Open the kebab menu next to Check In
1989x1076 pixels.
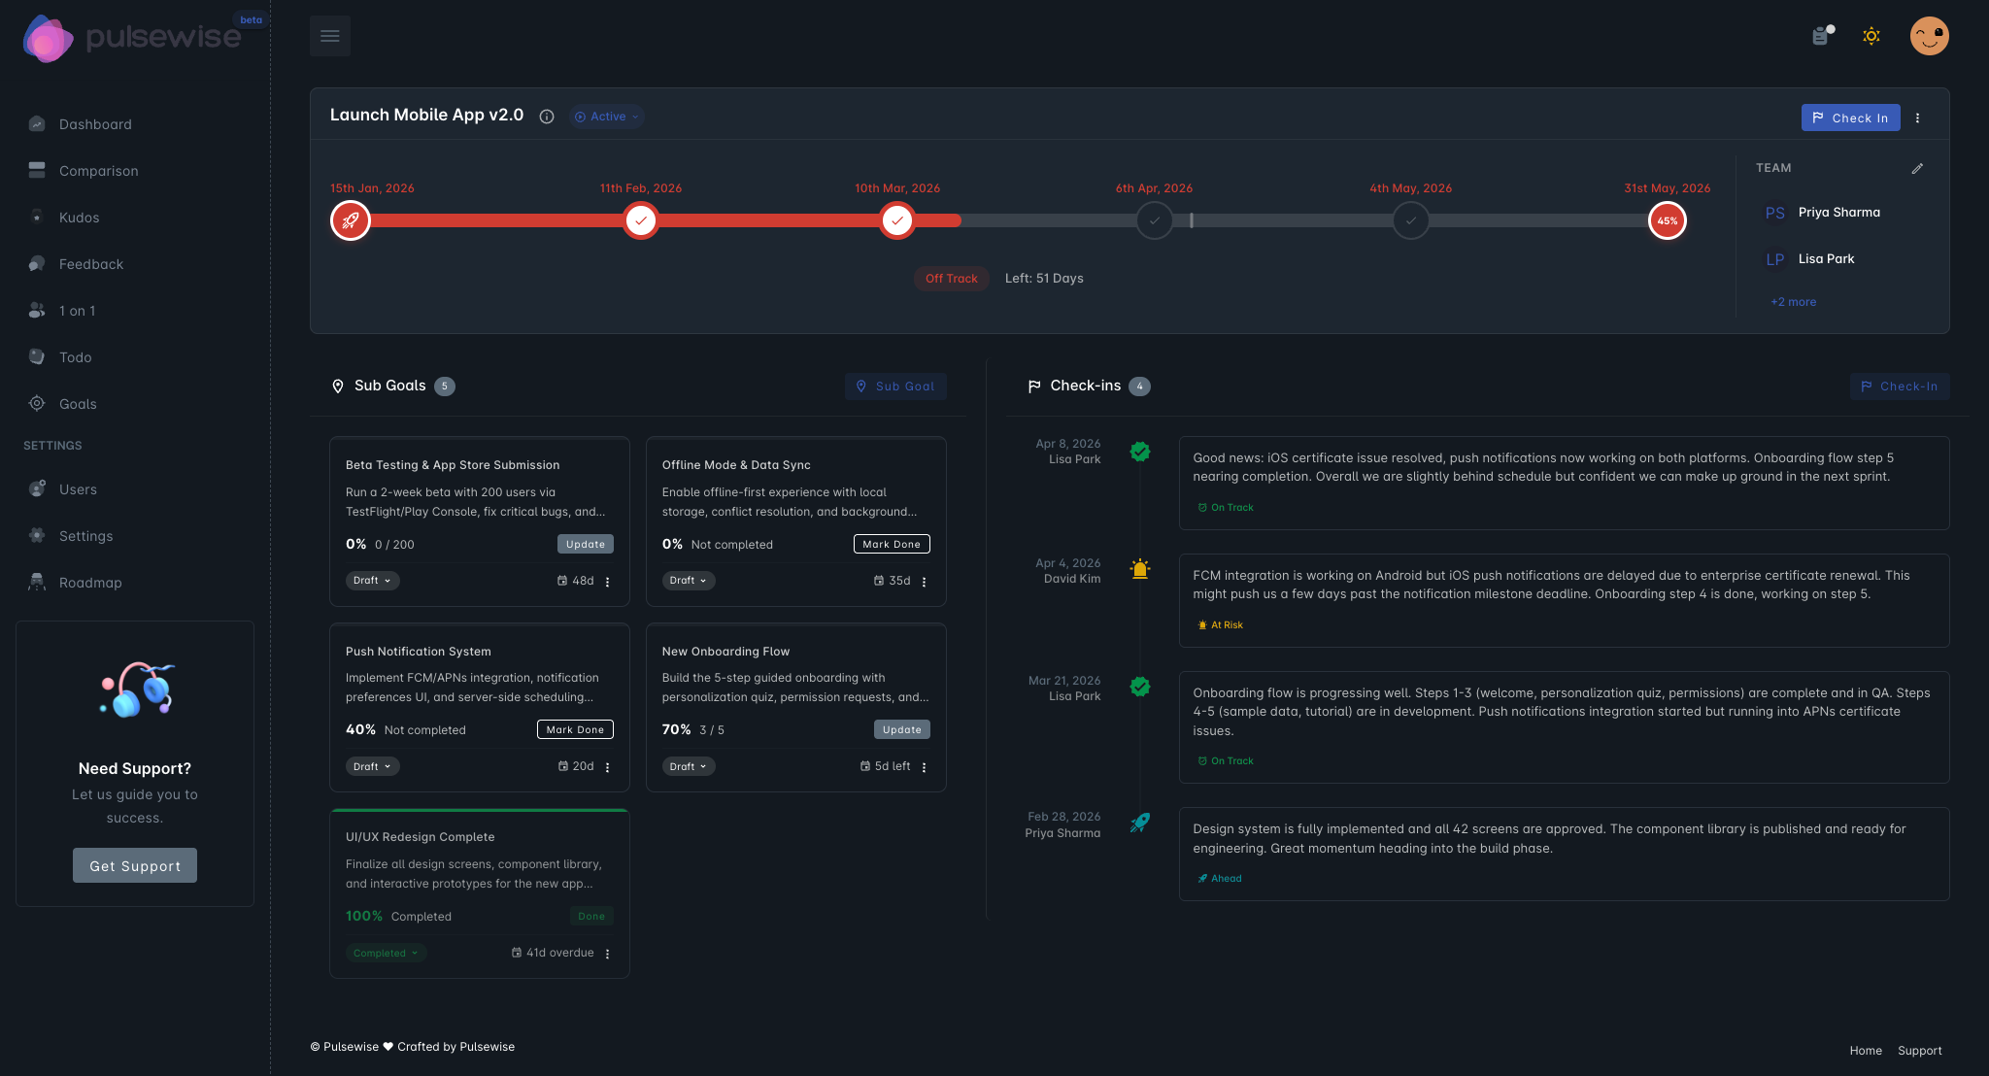pyautogui.click(x=1918, y=118)
